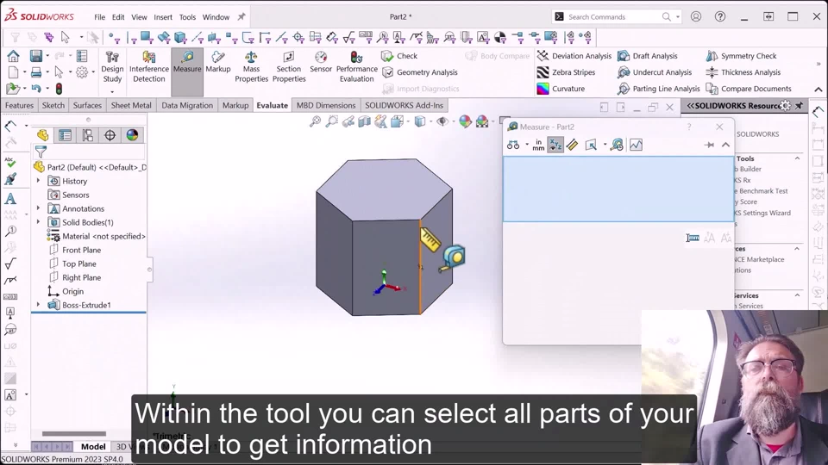Open Draft Analysis
The height and width of the screenshot is (465, 828).
pos(648,56)
